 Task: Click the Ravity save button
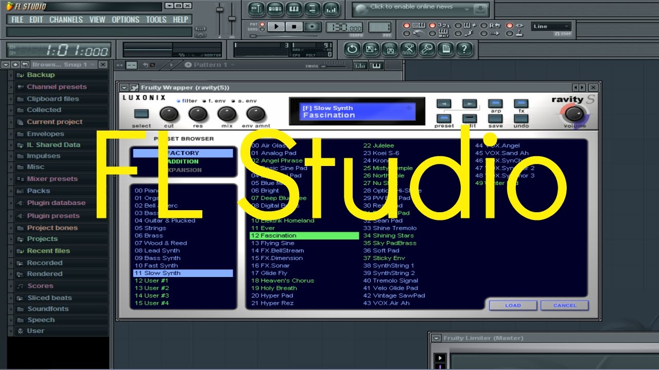point(495,119)
